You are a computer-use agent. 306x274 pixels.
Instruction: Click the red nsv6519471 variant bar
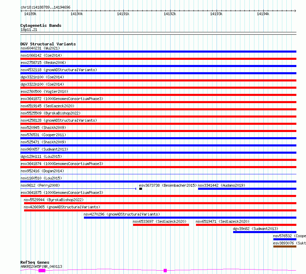coord(246,225)
